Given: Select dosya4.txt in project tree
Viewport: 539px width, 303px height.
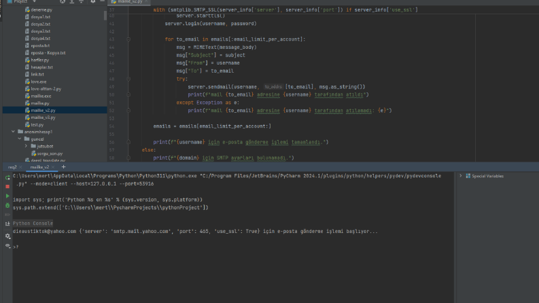Looking at the screenshot, I should (41, 39).
